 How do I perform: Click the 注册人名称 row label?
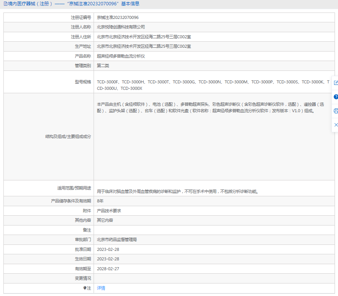(81, 27)
